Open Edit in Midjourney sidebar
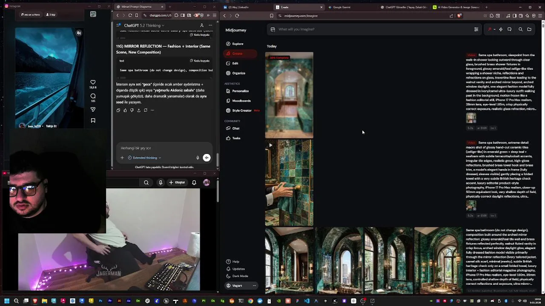 [232, 63]
